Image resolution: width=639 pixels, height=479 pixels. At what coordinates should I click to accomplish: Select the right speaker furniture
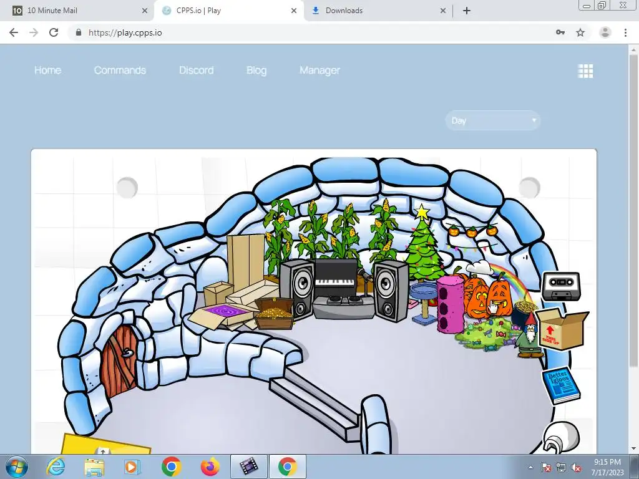(391, 291)
